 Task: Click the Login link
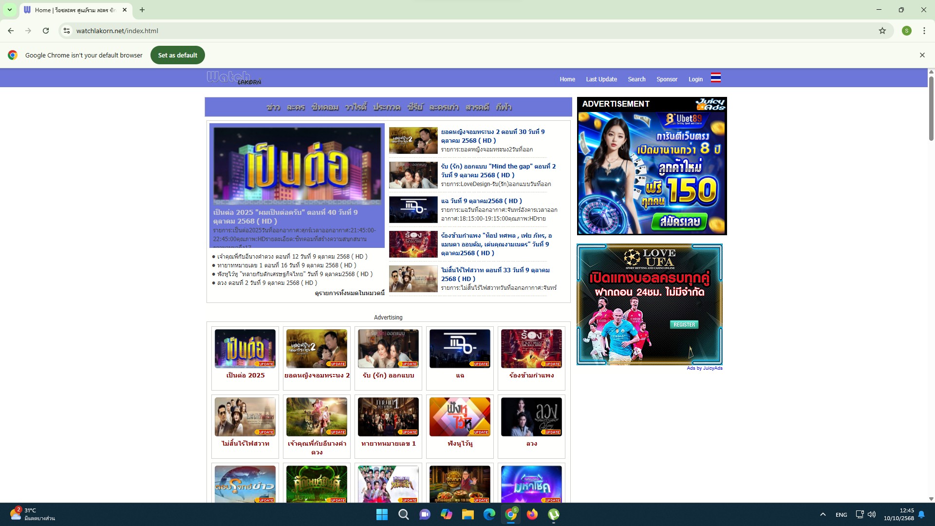pos(695,79)
